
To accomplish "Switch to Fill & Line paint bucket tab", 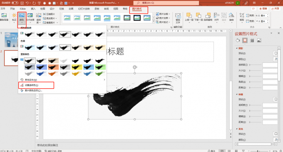I will [x=238, y=40].
